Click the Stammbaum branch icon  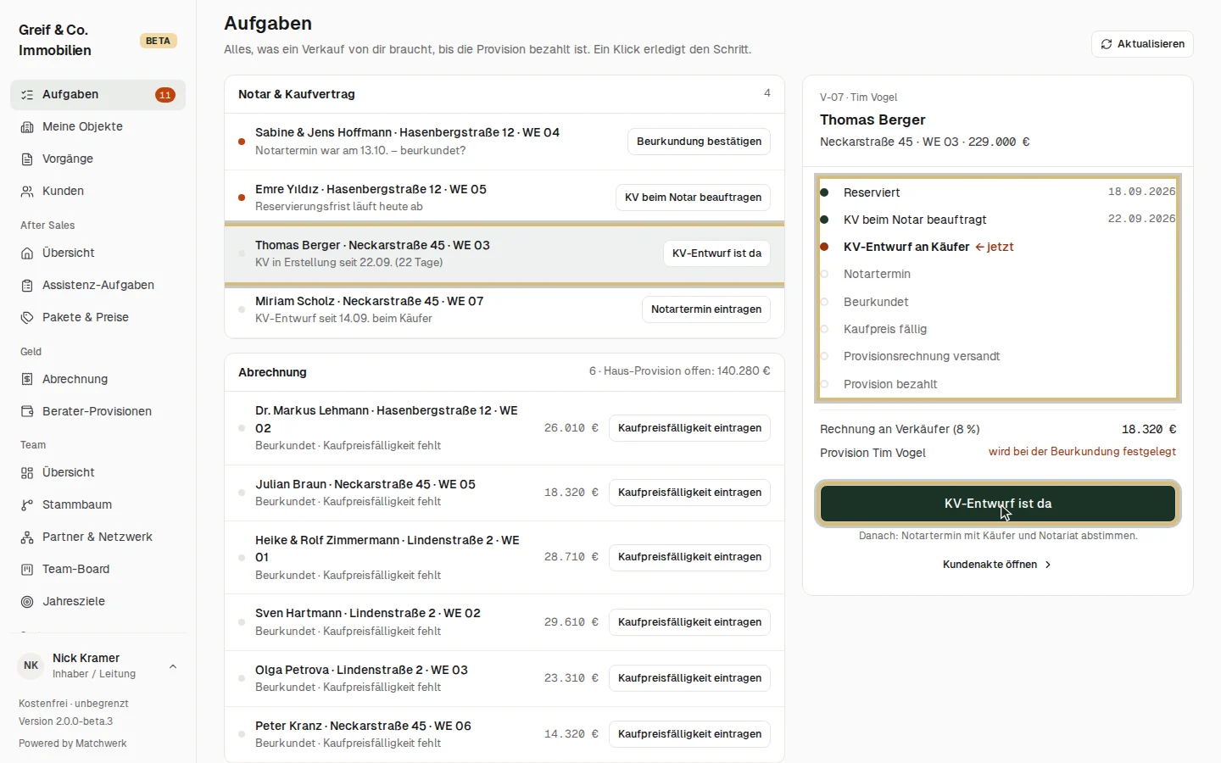[x=27, y=505]
